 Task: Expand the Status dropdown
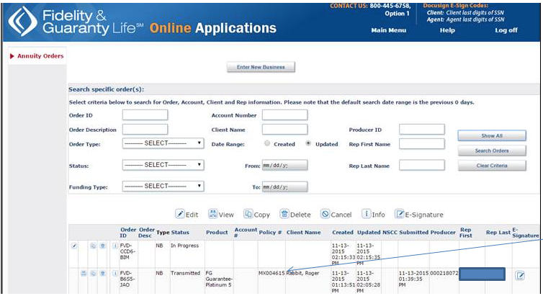coord(163,165)
